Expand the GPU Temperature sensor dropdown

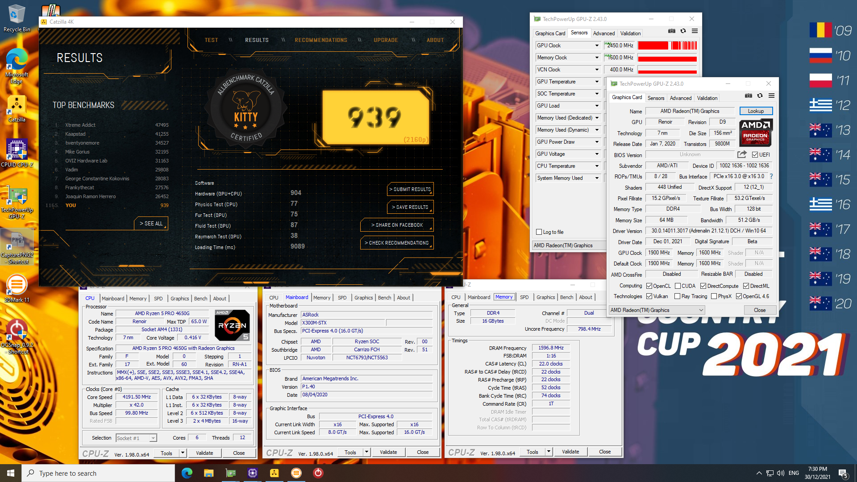597,82
